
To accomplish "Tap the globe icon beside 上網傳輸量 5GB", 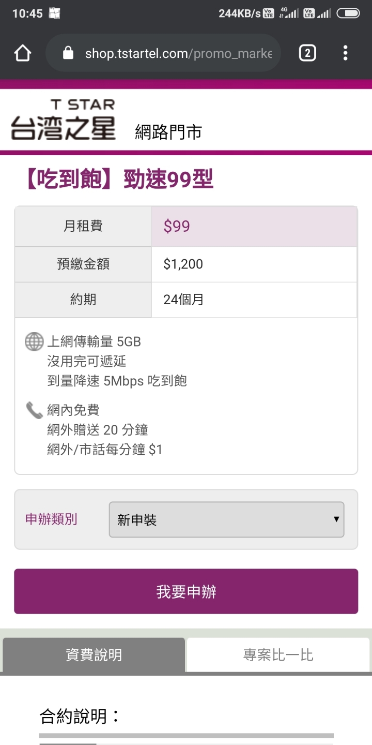I will (34, 342).
